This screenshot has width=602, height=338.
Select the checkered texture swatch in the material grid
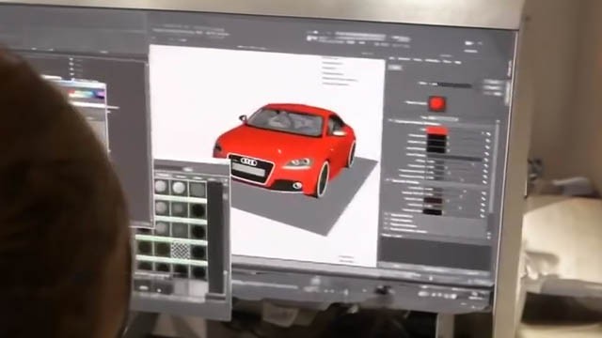180,251
